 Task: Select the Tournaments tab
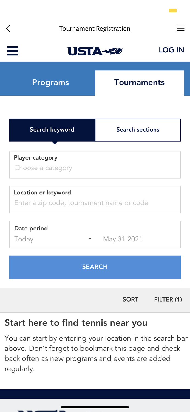point(139,83)
